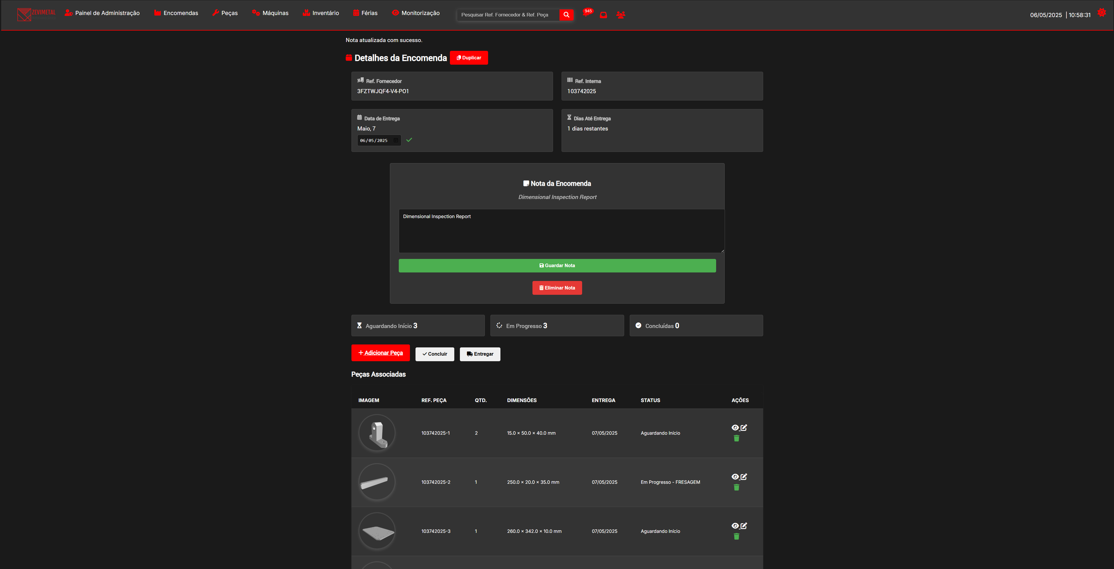Open notifications bell with 945 badge
The height and width of the screenshot is (569, 1114).
click(x=587, y=14)
